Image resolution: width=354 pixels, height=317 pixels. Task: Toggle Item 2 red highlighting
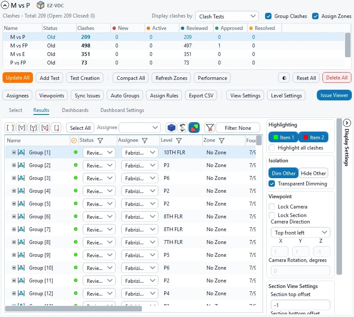[x=313, y=137]
